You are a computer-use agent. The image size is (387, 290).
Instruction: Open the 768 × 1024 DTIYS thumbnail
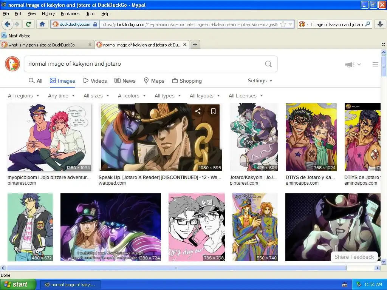click(x=311, y=137)
